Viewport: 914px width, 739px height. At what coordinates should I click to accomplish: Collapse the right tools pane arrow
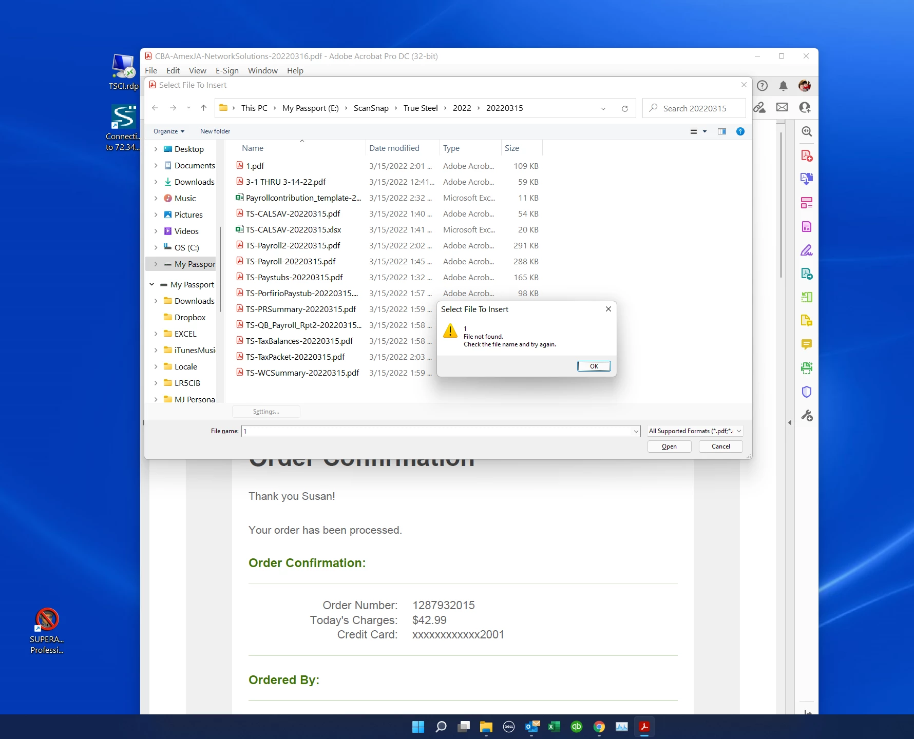tap(790, 422)
